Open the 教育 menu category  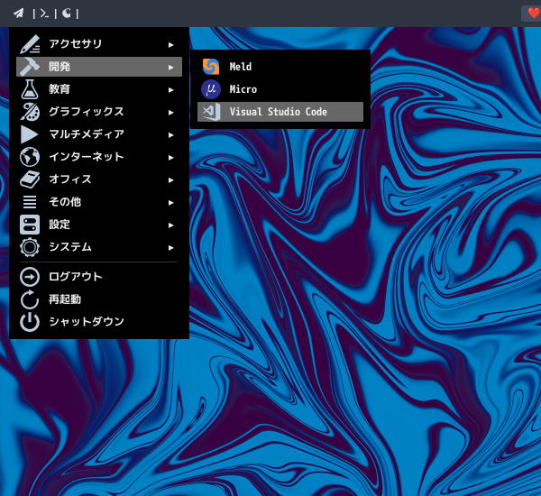pyautogui.click(x=99, y=89)
